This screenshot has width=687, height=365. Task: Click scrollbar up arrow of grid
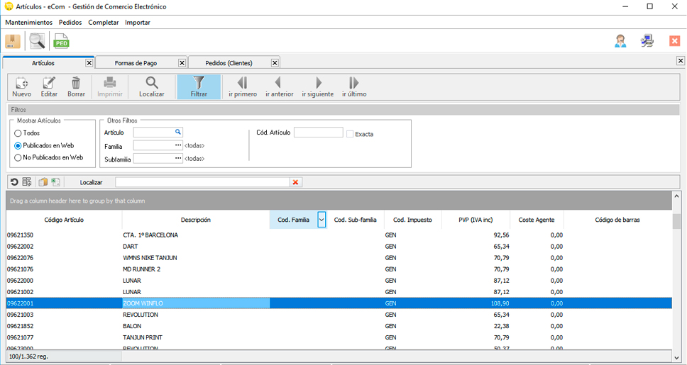(x=676, y=196)
